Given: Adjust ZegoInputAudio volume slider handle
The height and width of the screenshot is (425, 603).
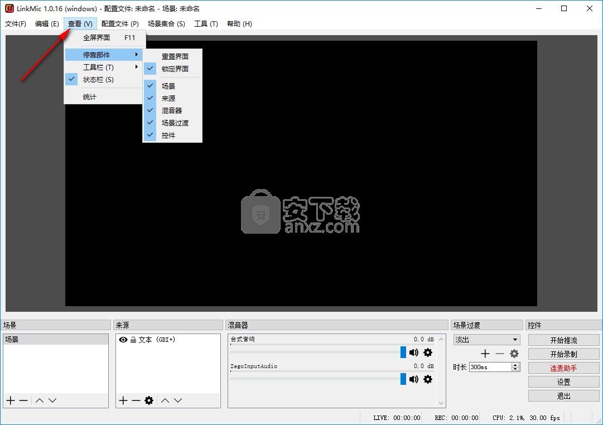Looking at the screenshot, I should coord(403,379).
